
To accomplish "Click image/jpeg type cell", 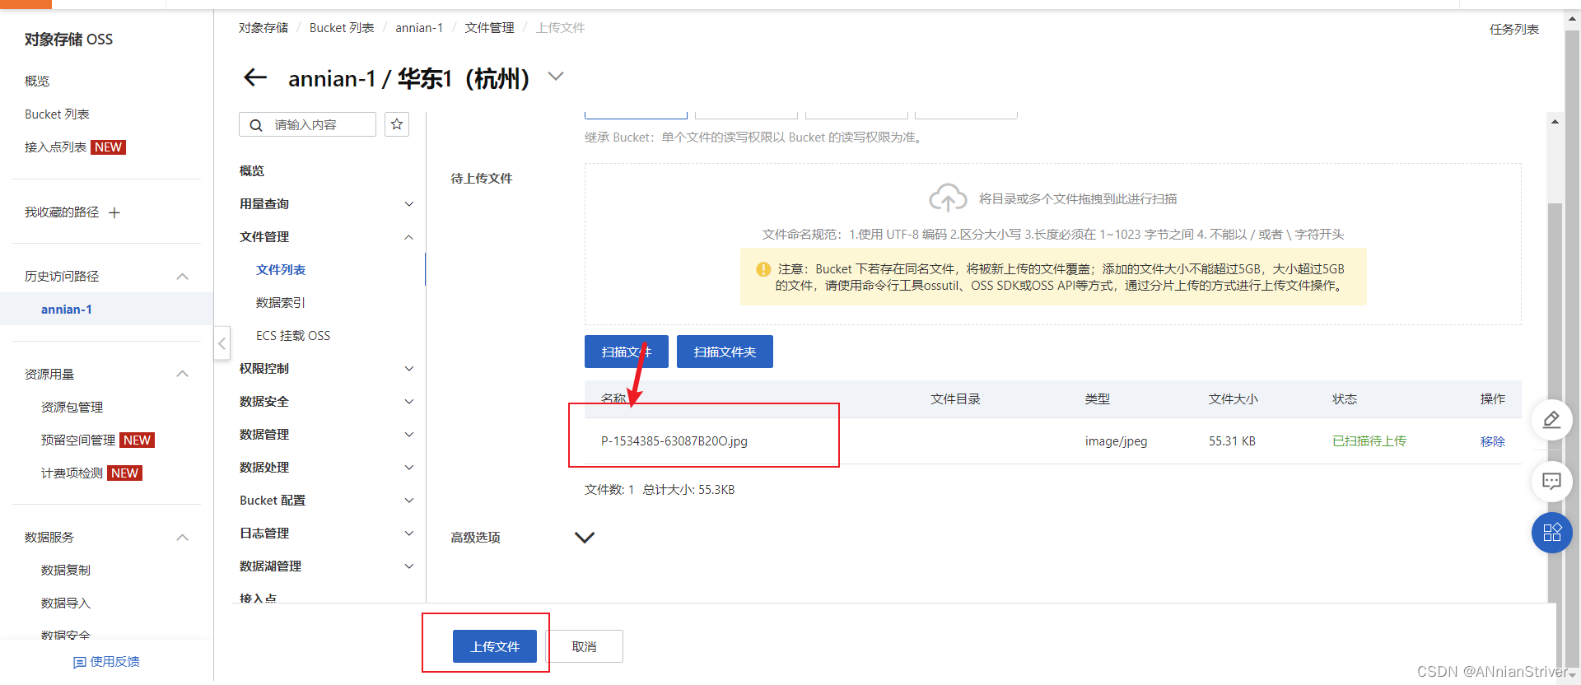I will pos(1116,441).
